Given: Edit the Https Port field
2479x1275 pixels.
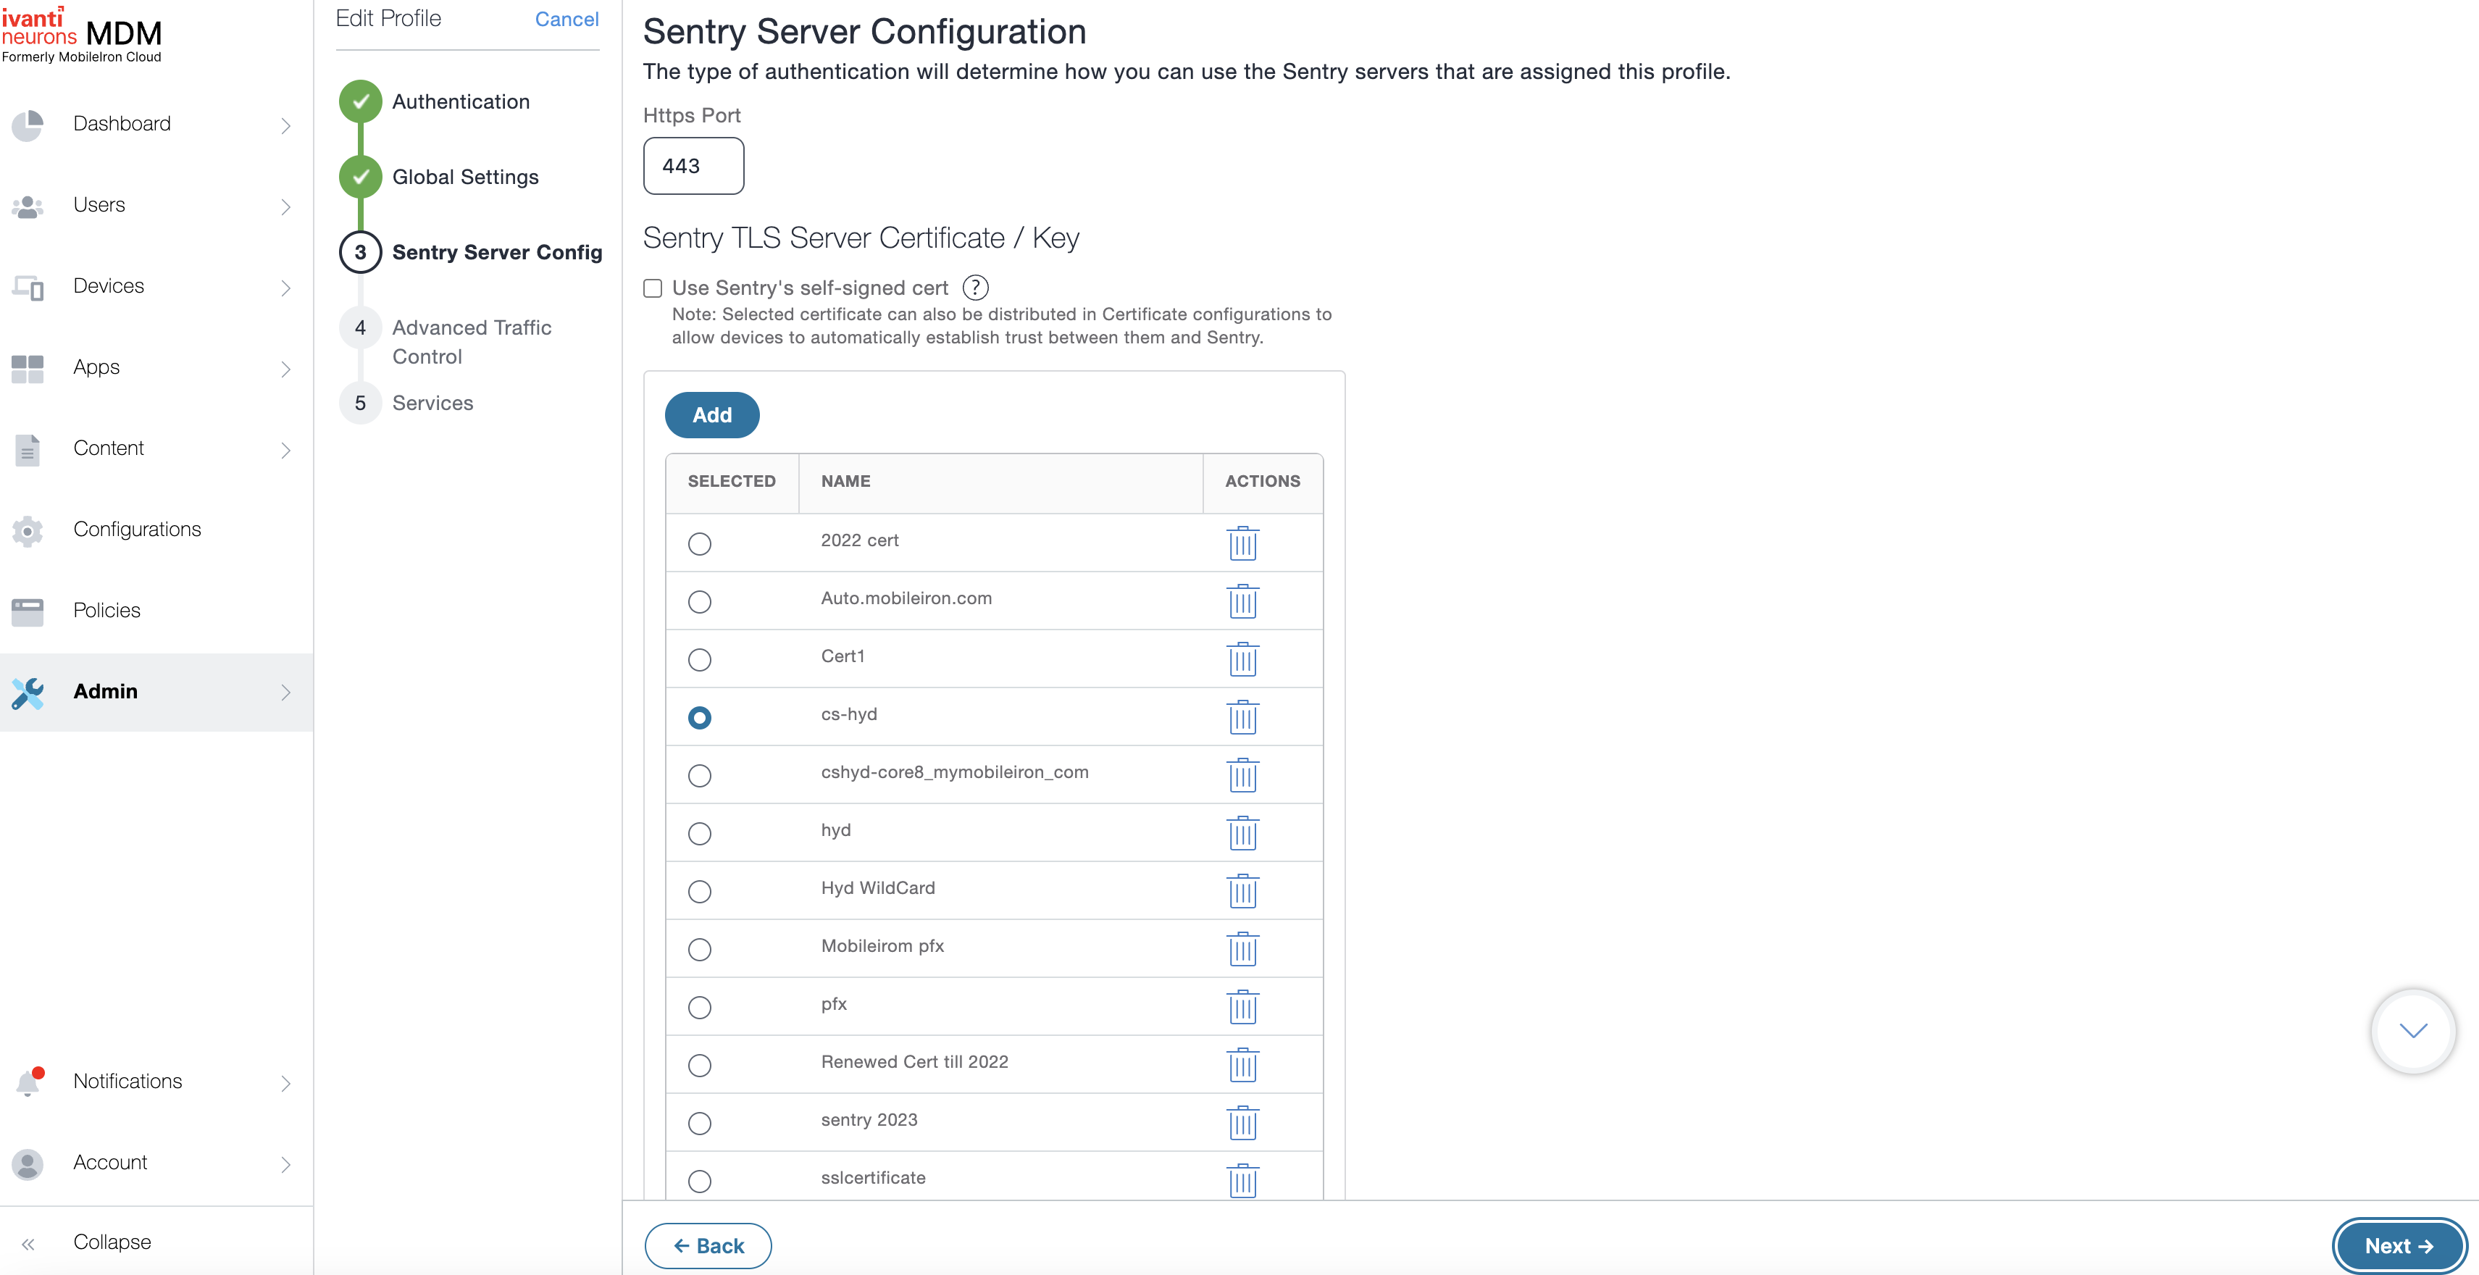Looking at the screenshot, I should [x=693, y=165].
